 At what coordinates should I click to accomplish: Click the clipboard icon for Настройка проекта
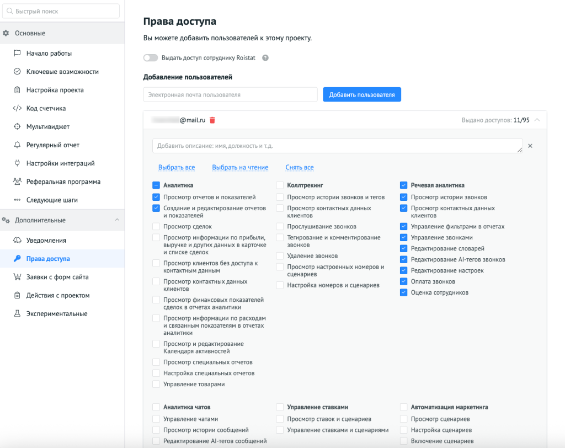point(17,90)
